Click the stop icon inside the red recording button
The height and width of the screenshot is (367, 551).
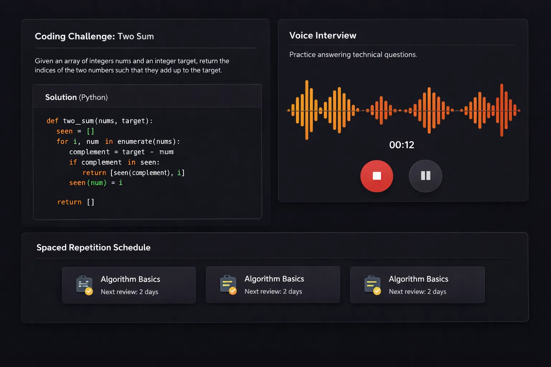[x=377, y=176]
